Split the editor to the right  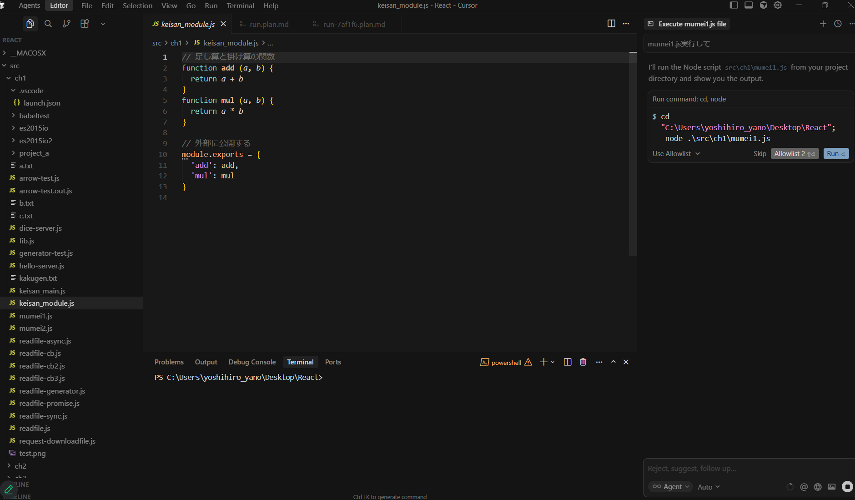click(x=611, y=23)
